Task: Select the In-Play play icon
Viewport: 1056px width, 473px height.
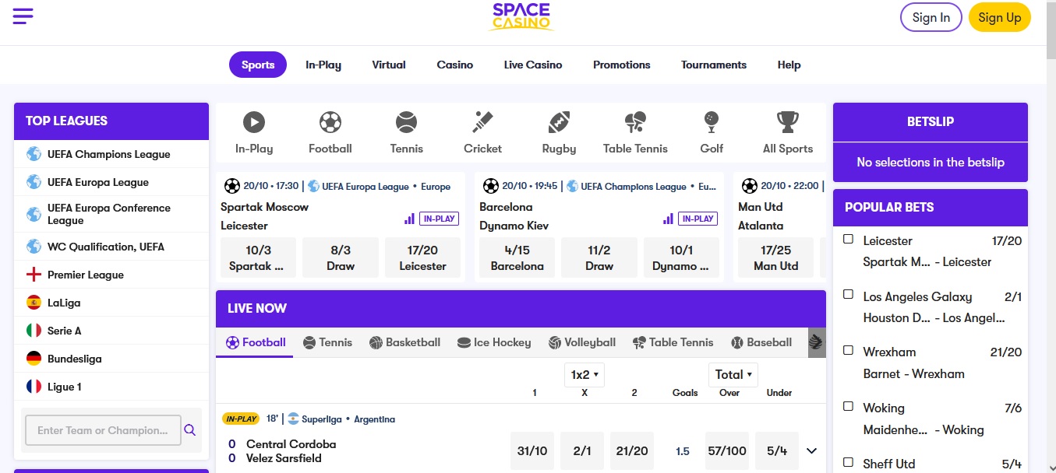Action: [x=253, y=122]
